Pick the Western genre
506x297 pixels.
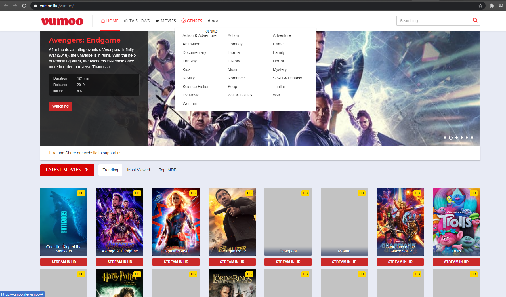pyautogui.click(x=190, y=104)
